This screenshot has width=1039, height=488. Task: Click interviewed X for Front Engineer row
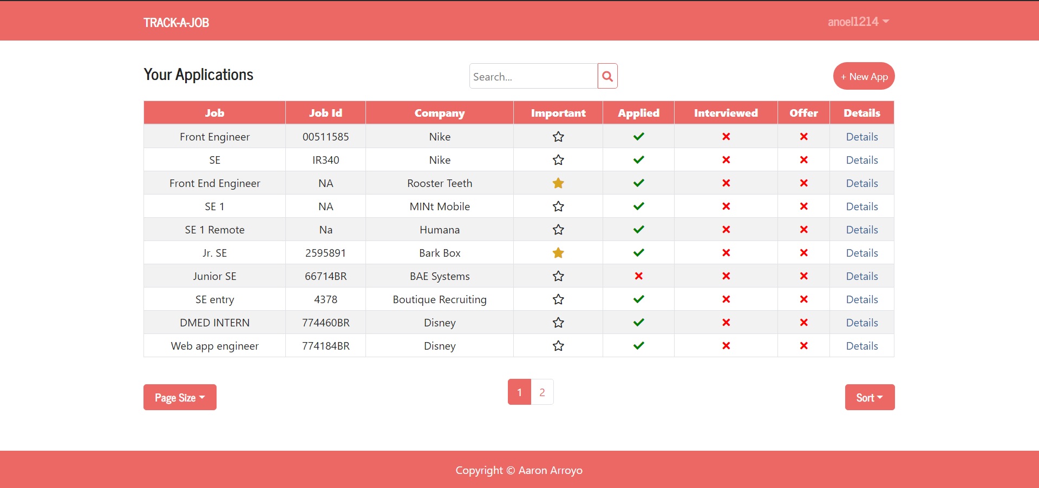[x=726, y=137]
